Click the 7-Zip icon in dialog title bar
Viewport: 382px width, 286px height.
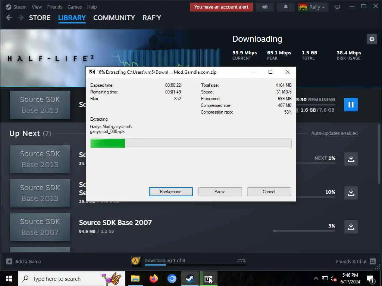pos(92,72)
